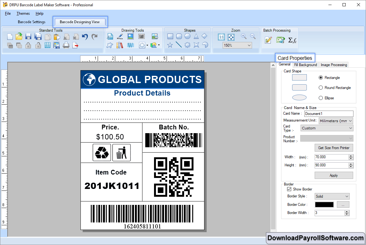Viewport: 366px width, 245px height.
Task: Click the Print icon
Action: [x=65, y=45]
